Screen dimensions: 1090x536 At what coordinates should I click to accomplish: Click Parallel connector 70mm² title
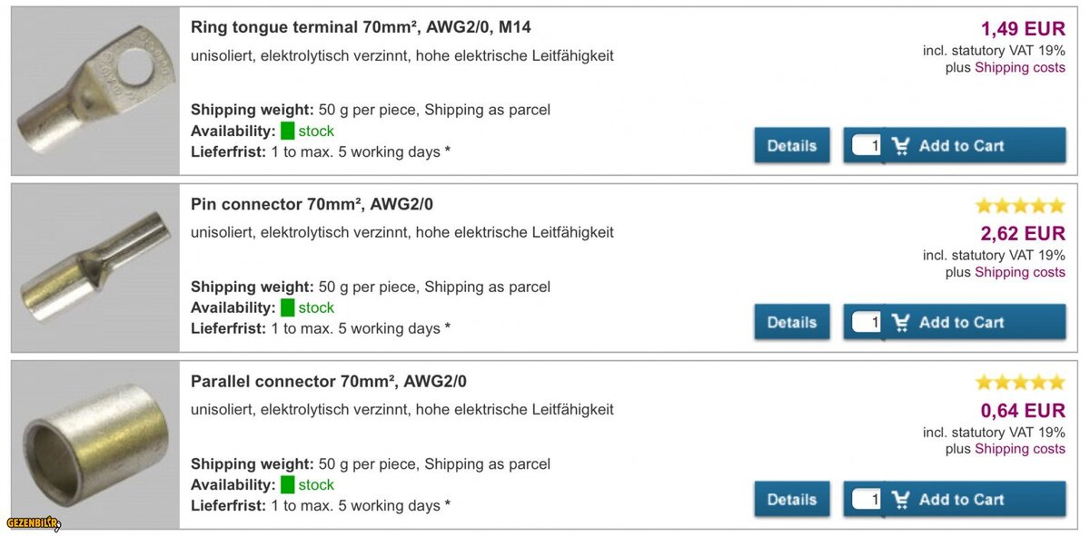tap(328, 381)
